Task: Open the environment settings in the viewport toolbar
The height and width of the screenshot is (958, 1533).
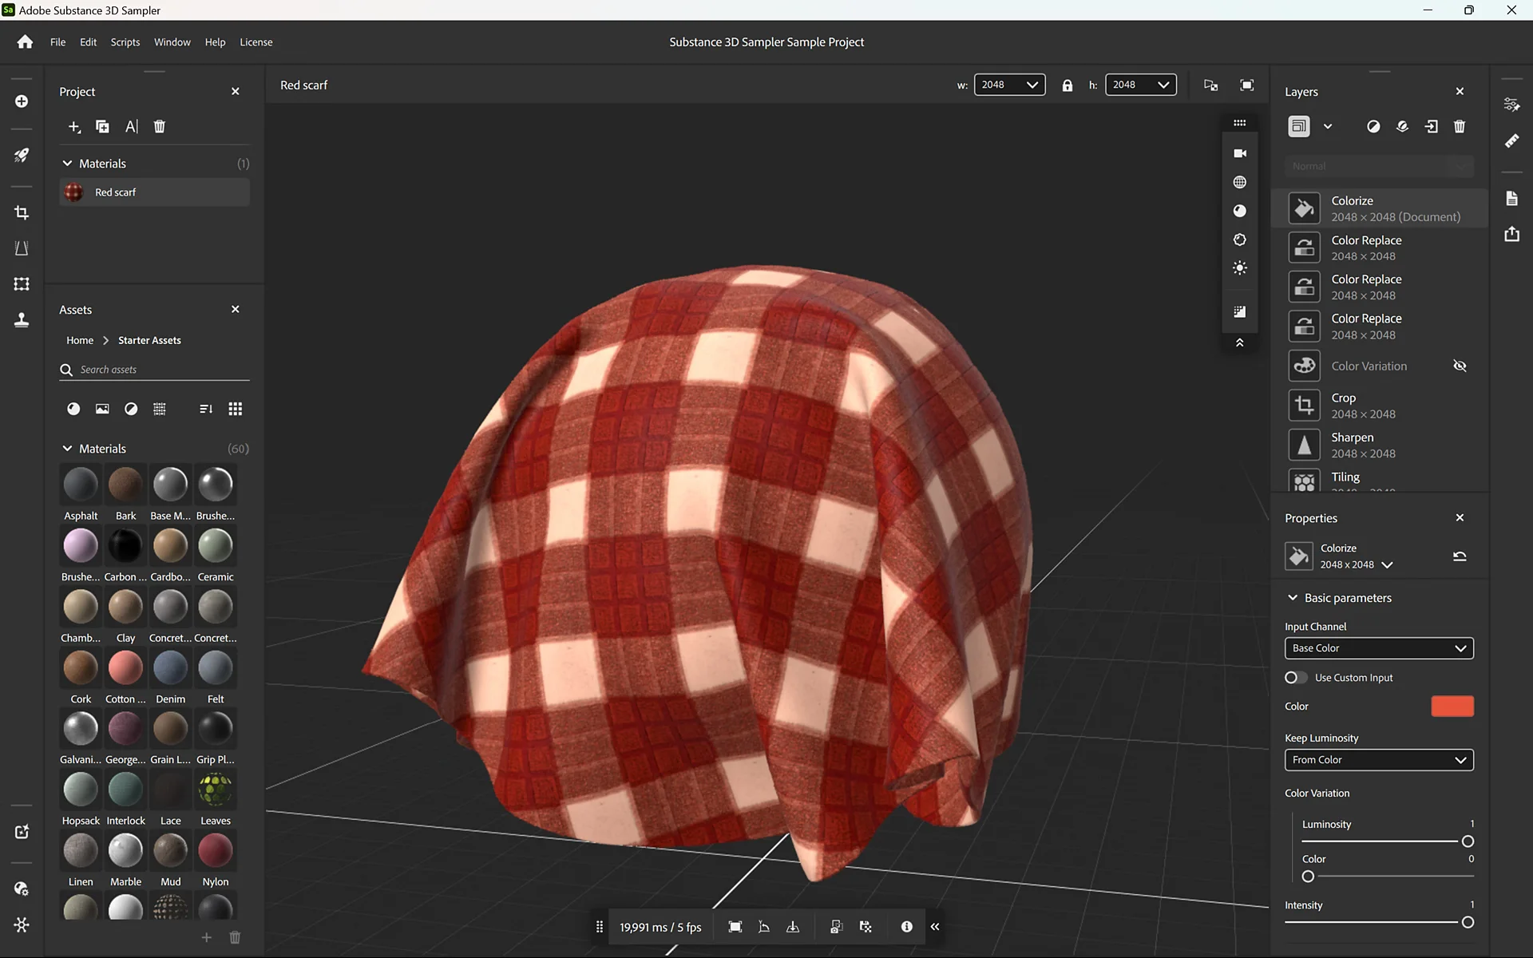Action: (x=1239, y=182)
